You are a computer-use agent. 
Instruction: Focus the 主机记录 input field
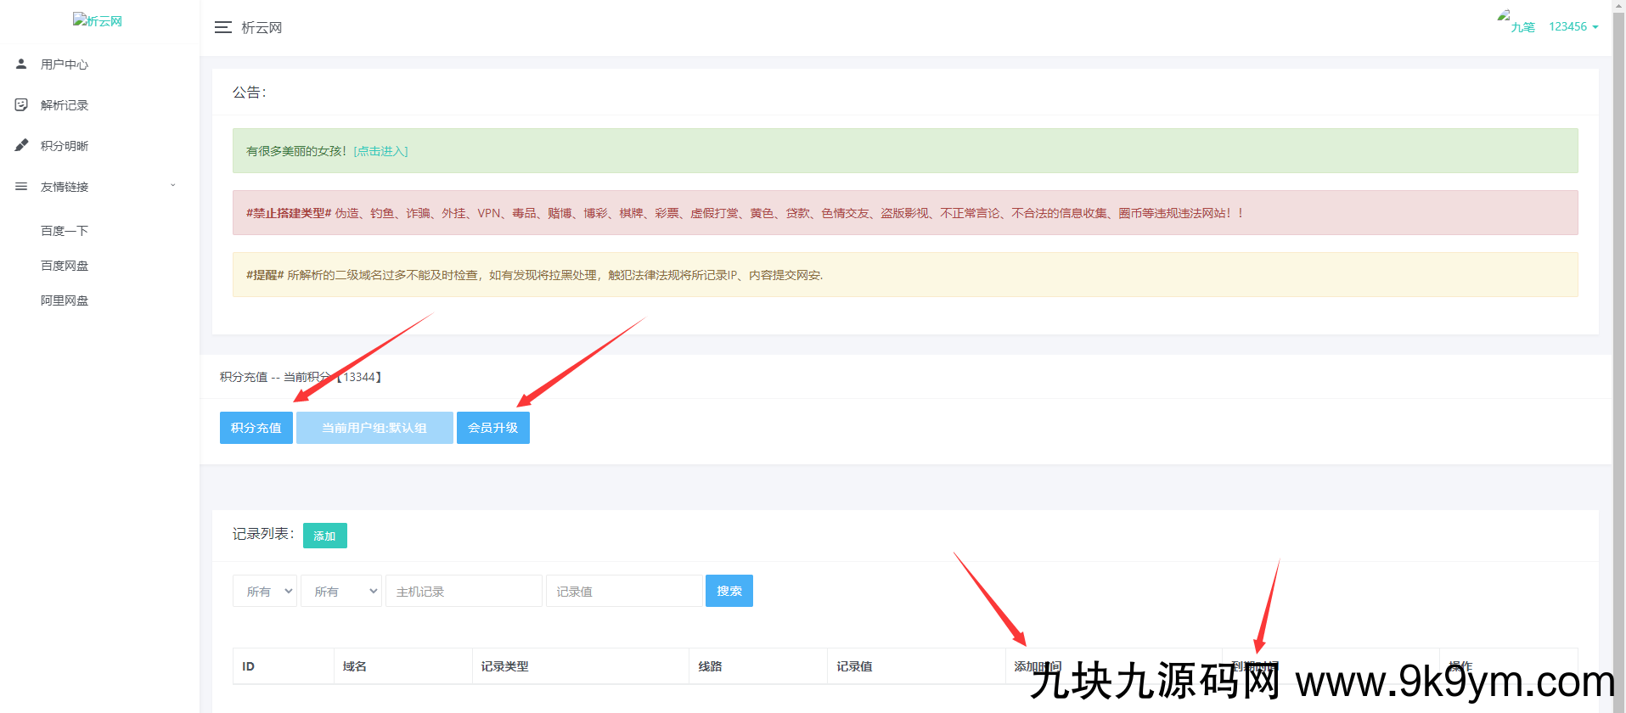(x=464, y=591)
